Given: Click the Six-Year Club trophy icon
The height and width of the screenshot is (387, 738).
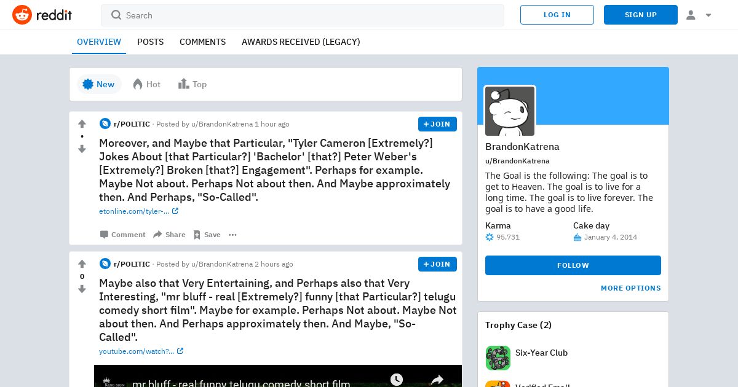Looking at the screenshot, I should tap(498, 358).
